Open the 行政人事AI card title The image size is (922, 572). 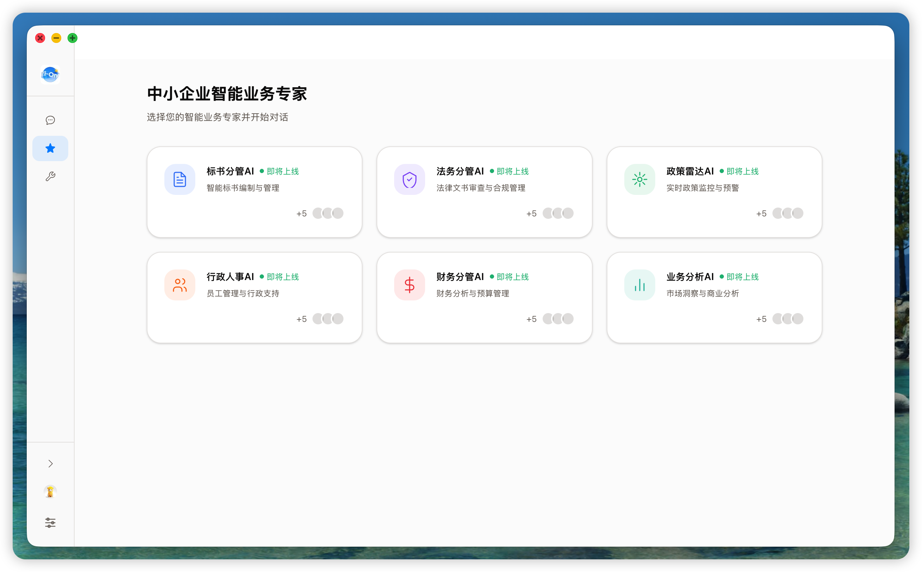[x=230, y=277]
